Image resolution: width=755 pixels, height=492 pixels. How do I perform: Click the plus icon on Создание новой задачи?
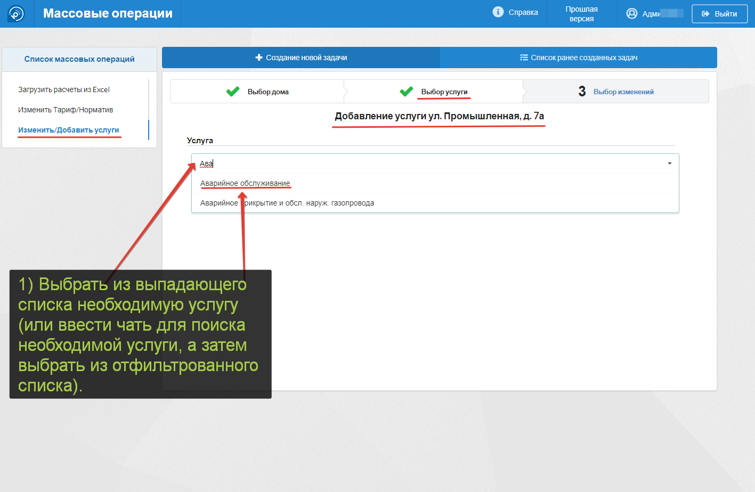[x=259, y=58]
